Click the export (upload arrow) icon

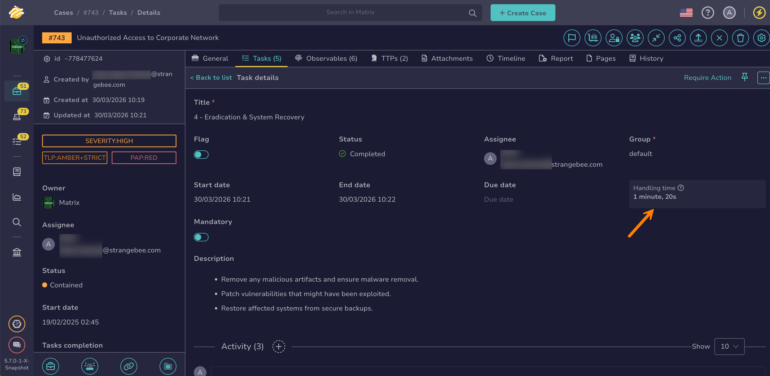[698, 38]
